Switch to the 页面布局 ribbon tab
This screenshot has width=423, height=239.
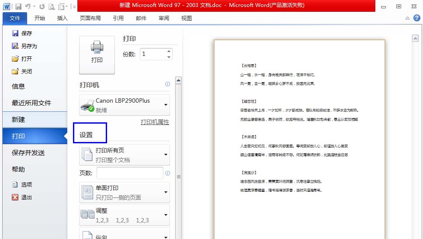90,18
